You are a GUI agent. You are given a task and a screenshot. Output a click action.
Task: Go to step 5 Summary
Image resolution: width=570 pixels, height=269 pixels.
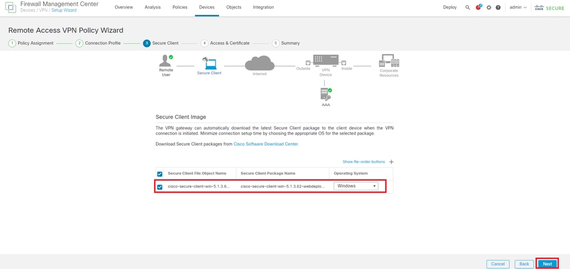286,43
